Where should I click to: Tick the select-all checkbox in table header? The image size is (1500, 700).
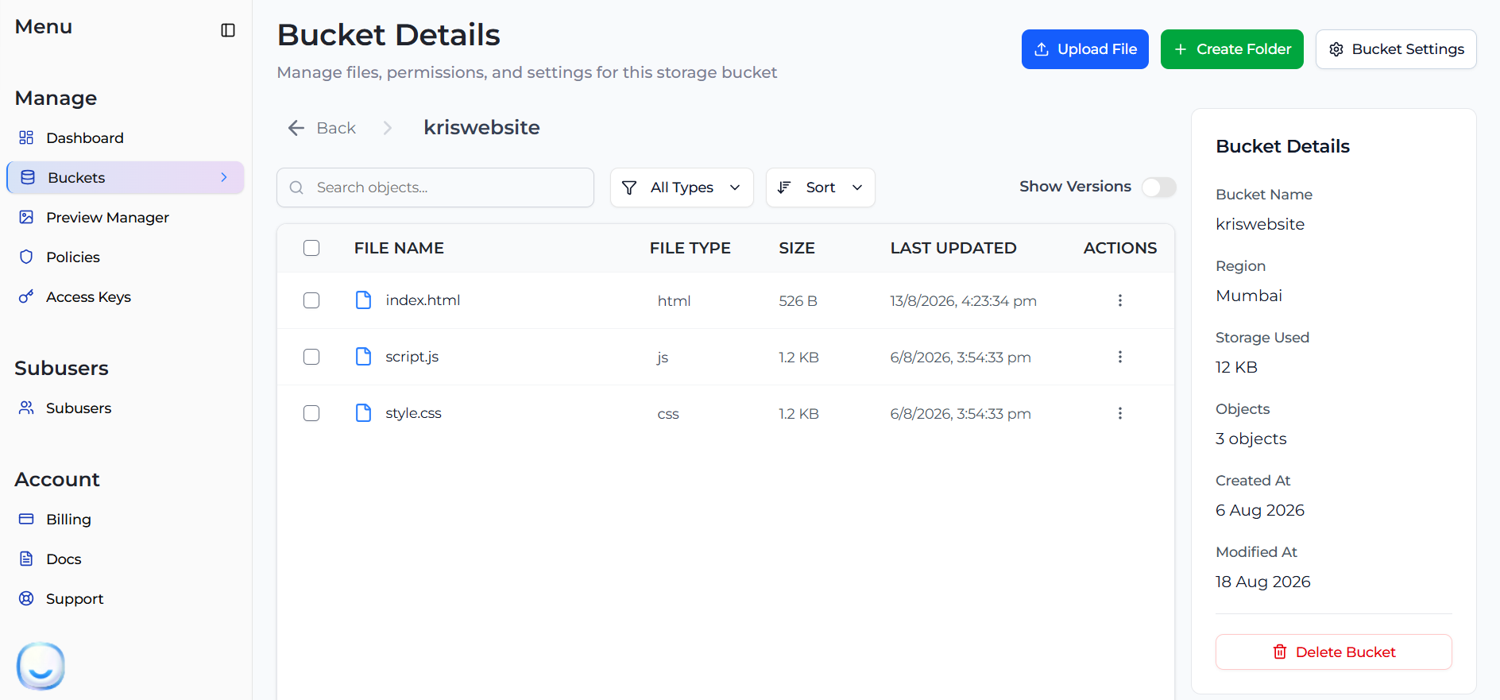pos(311,248)
